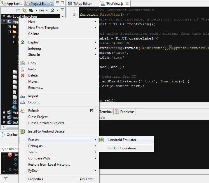Click the Refresh icon in context menu
This screenshot has width=209, height=183.
22,111
